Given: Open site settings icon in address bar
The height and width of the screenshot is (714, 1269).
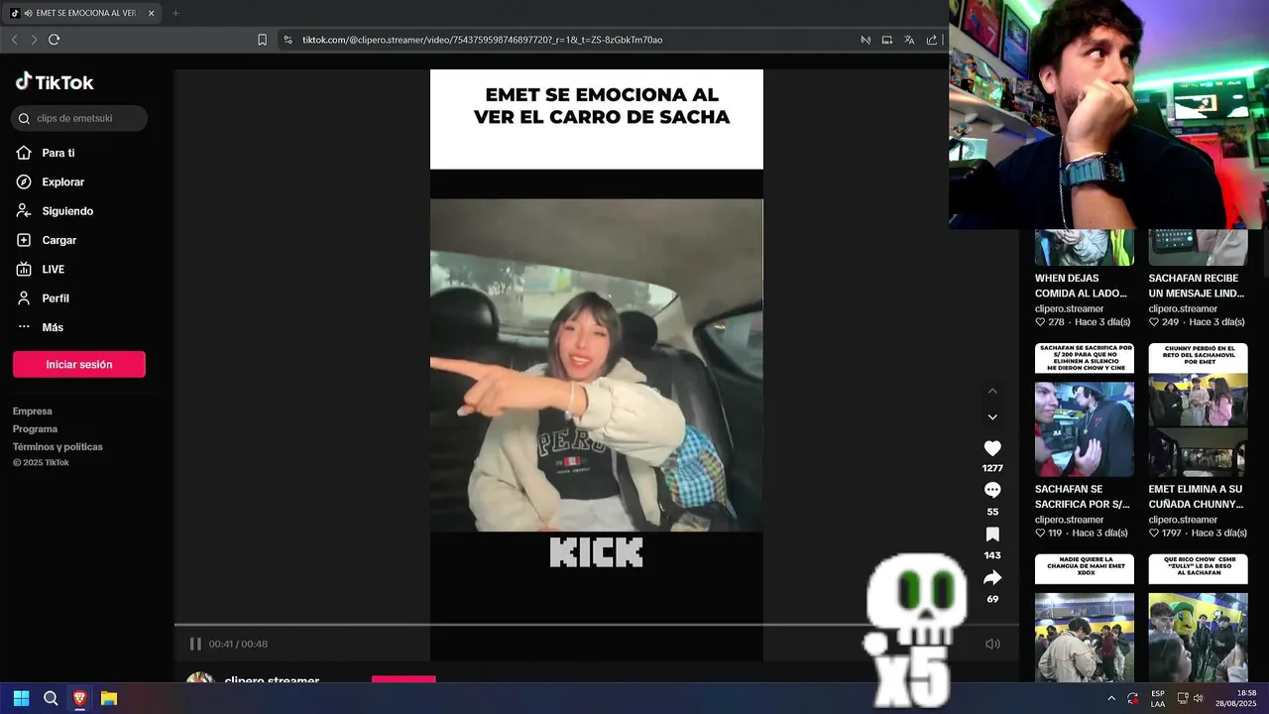Looking at the screenshot, I should pyautogui.click(x=288, y=40).
